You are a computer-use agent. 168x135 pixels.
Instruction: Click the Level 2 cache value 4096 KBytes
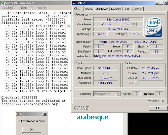coord(151,78)
